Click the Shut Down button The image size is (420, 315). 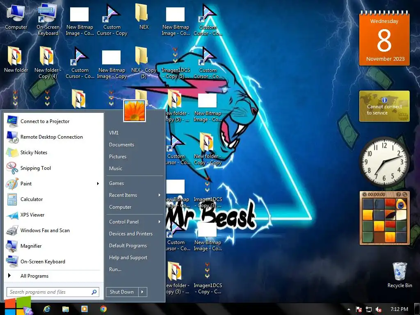122,292
